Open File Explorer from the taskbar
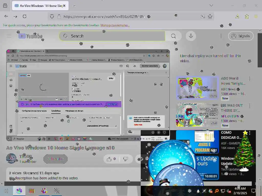 tap(31, 191)
